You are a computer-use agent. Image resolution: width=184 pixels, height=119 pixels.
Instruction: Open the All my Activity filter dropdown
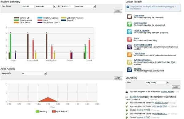tap(168, 83)
